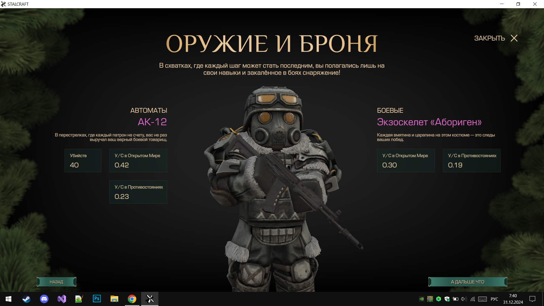Open Discord from the taskbar
This screenshot has width=544, height=306.
(44, 299)
